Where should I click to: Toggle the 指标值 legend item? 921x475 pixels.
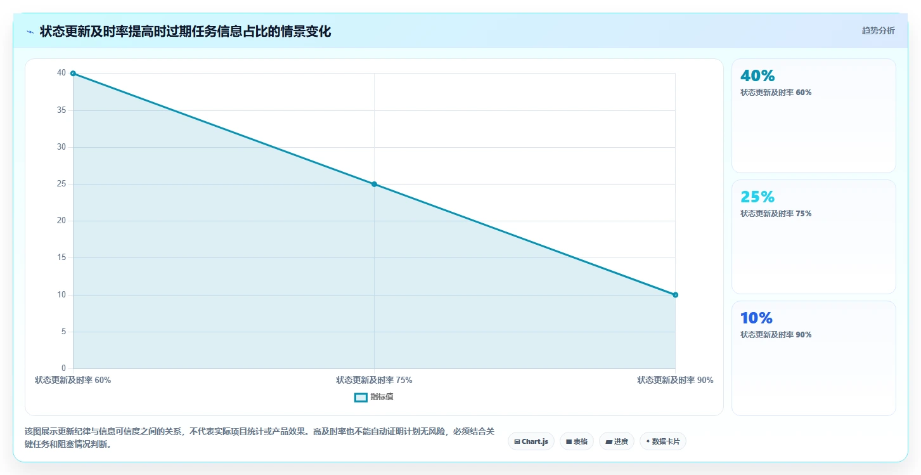click(x=374, y=397)
